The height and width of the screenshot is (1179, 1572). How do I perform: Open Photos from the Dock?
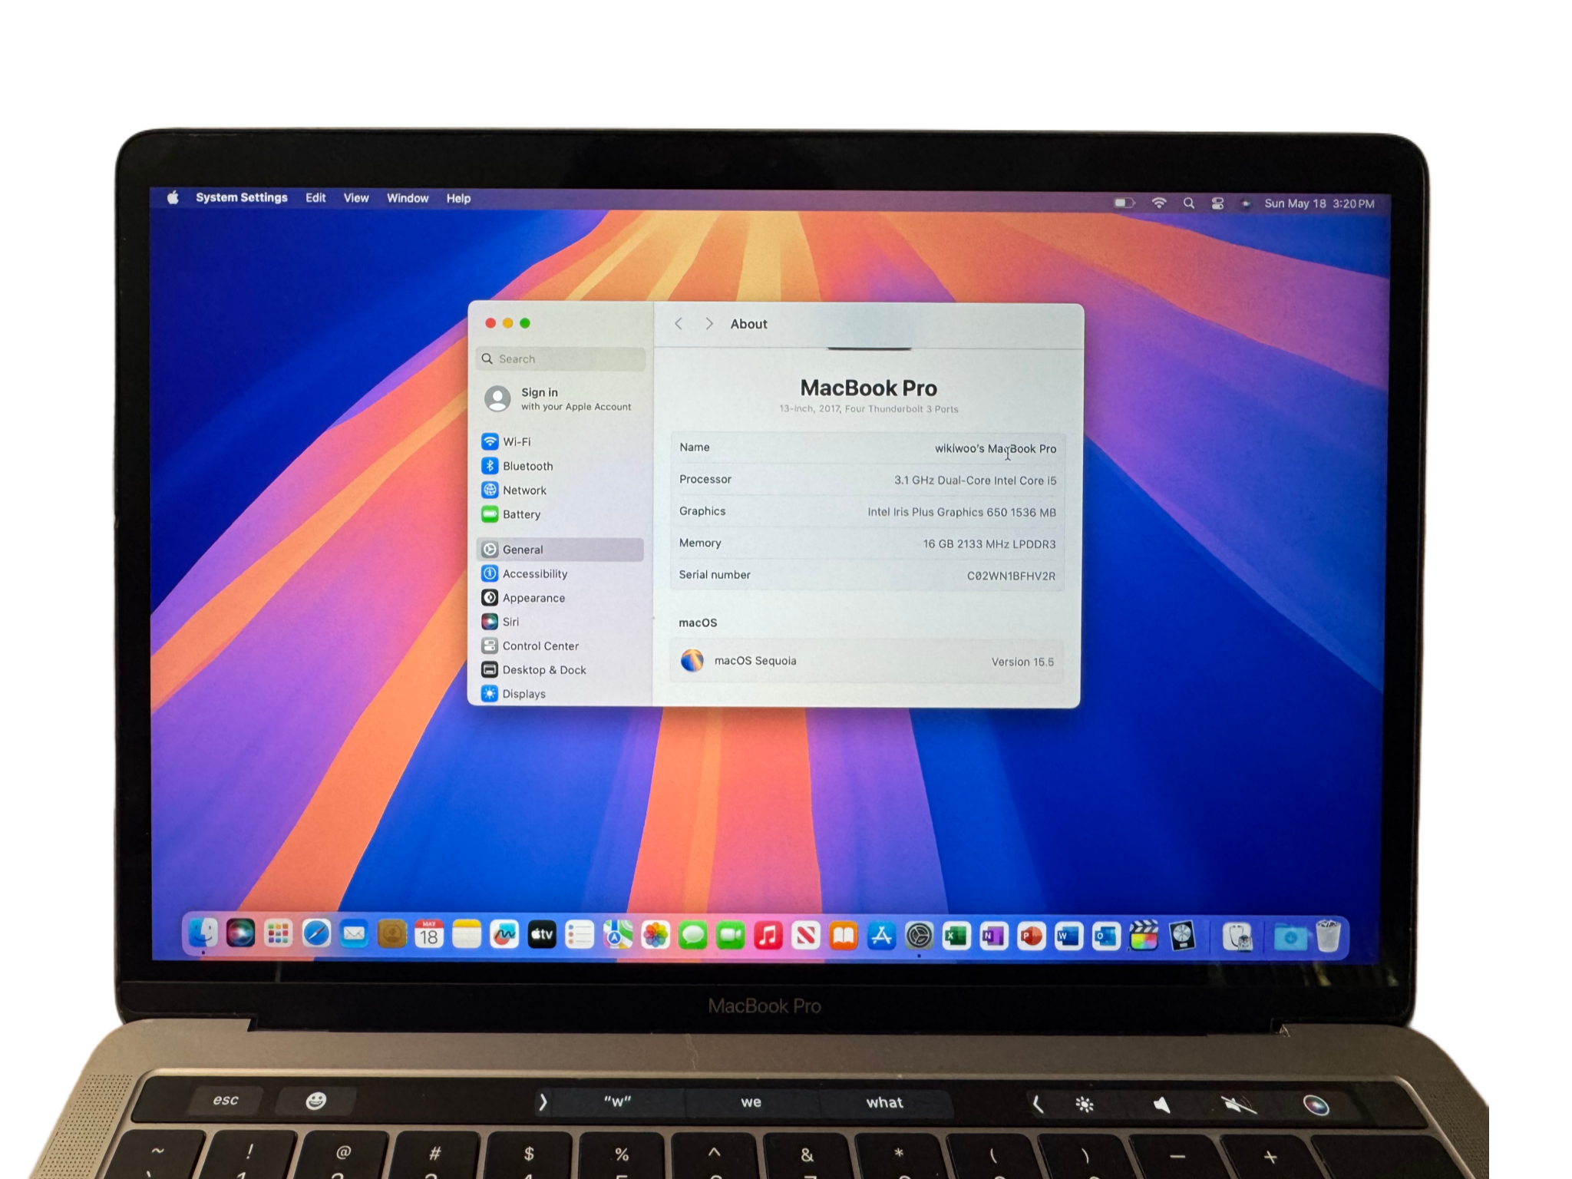click(656, 935)
